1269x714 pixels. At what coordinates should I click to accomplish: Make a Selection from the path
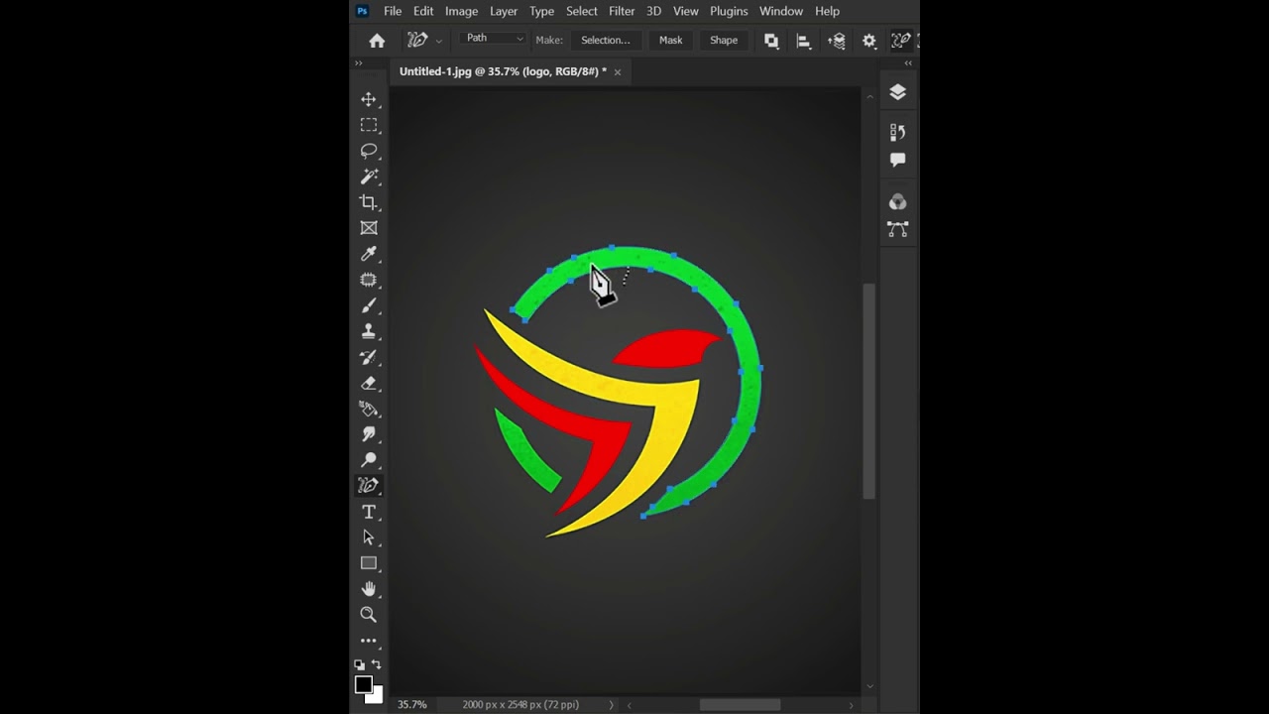click(x=605, y=41)
